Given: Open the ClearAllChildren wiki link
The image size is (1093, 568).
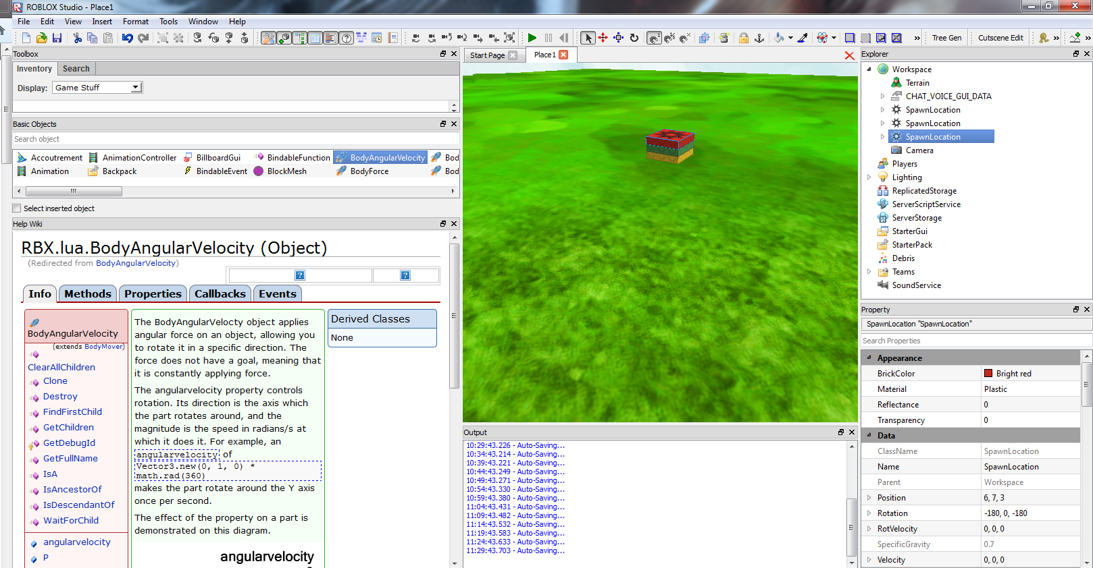Looking at the screenshot, I should tap(61, 368).
